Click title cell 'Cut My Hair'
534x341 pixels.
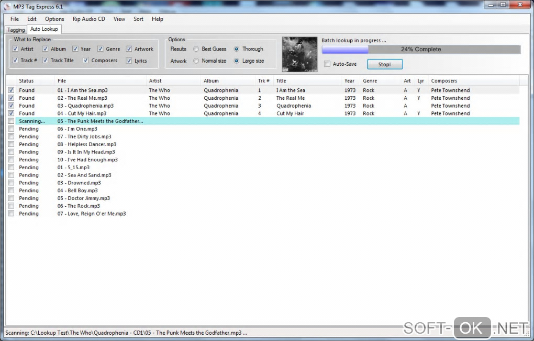click(290, 113)
